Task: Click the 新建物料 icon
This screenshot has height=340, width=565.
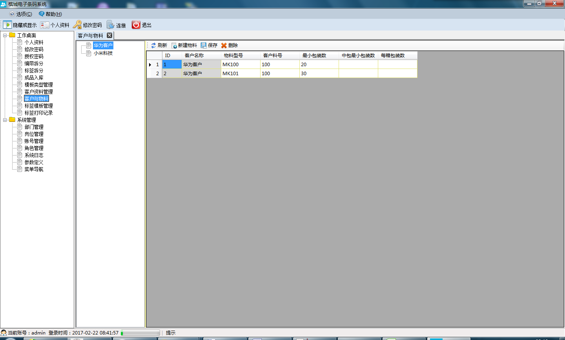Action: 174,45
